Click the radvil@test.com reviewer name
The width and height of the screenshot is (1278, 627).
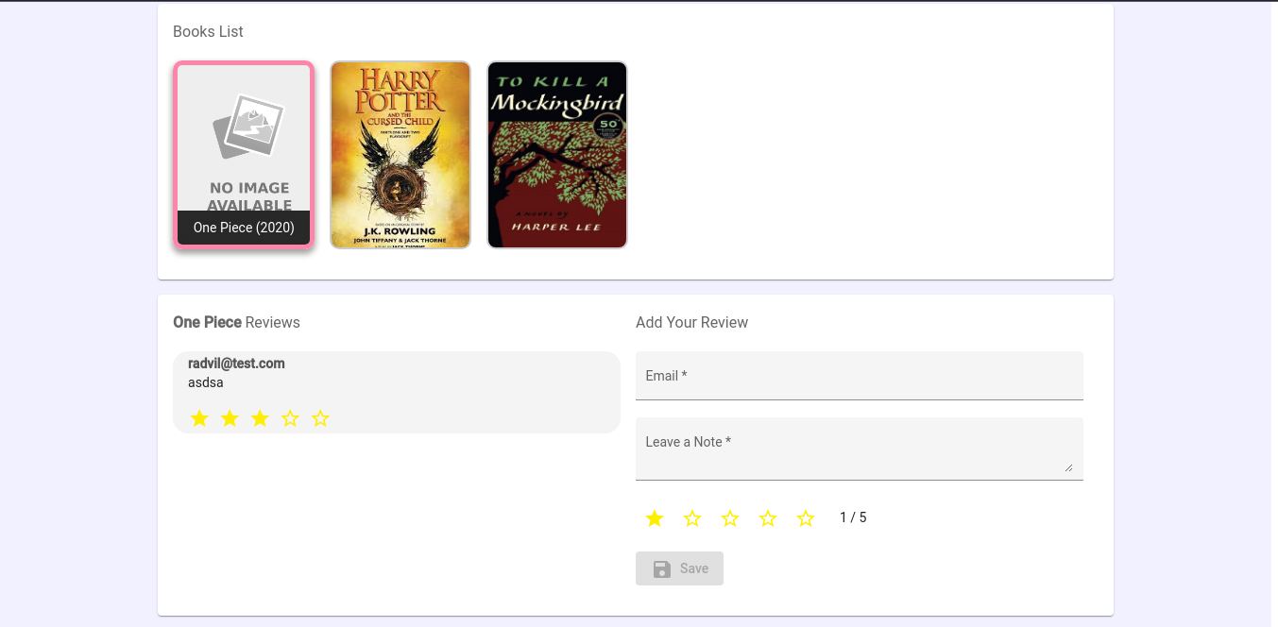pos(236,364)
